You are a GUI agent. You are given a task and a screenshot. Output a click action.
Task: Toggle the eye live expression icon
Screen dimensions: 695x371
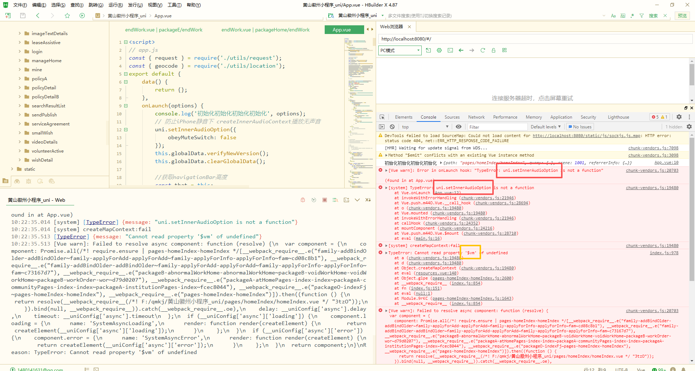(x=459, y=127)
